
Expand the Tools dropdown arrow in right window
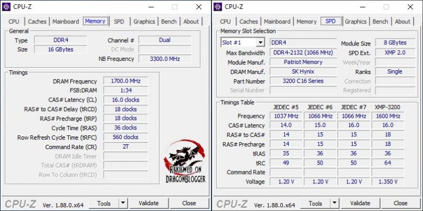click(x=335, y=203)
